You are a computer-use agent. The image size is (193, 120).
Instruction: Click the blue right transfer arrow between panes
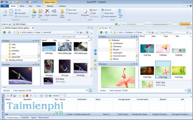point(95,50)
